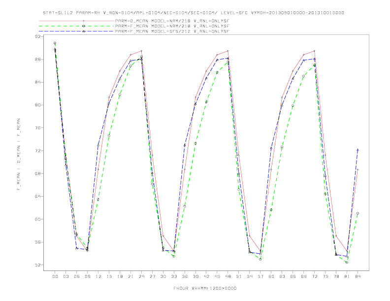Click x-axis forecast hour label 81
390x301 pixels.
point(347,276)
